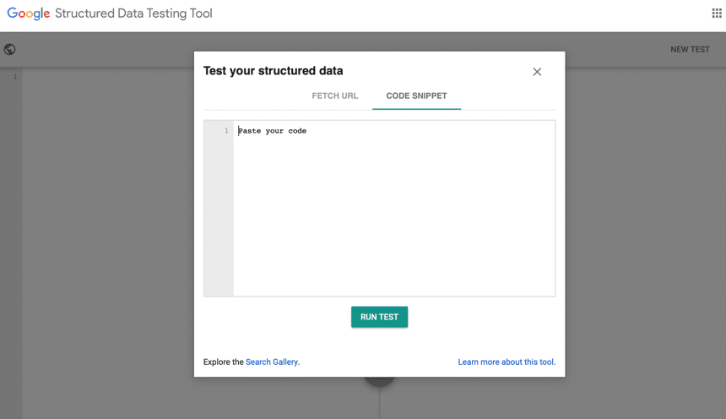Click the Google logo in the header
This screenshot has width=726, height=419.
point(29,14)
